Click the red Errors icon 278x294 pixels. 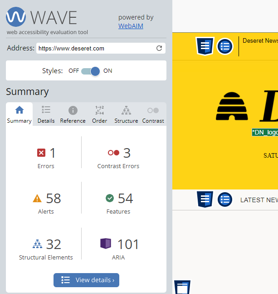point(41,153)
